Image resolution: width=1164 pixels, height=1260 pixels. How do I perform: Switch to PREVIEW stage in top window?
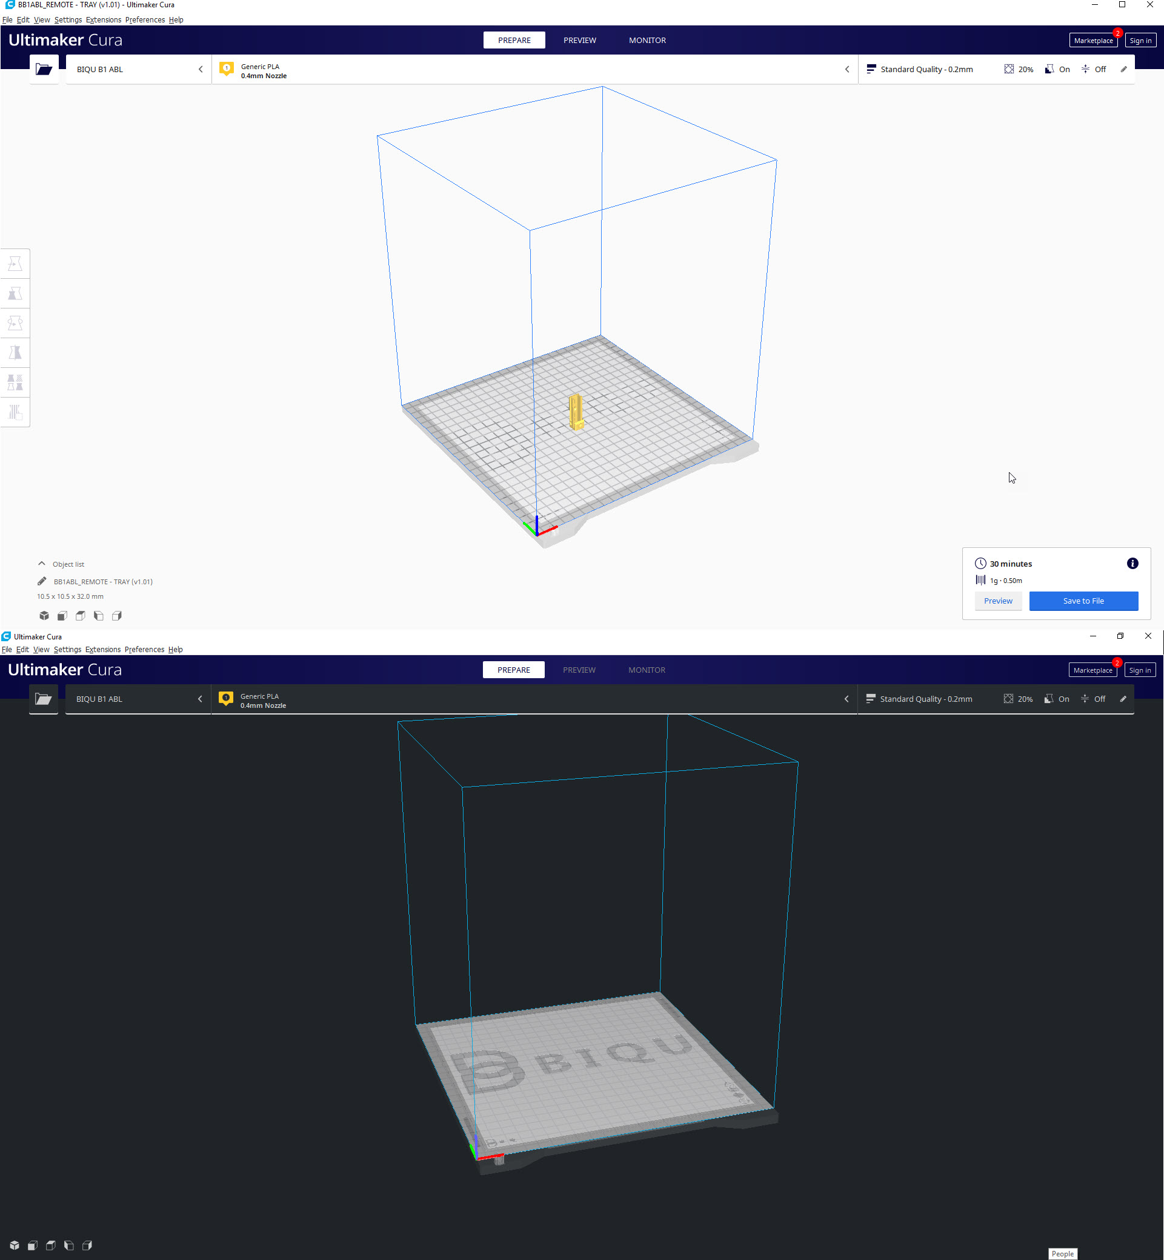(579, 41)
